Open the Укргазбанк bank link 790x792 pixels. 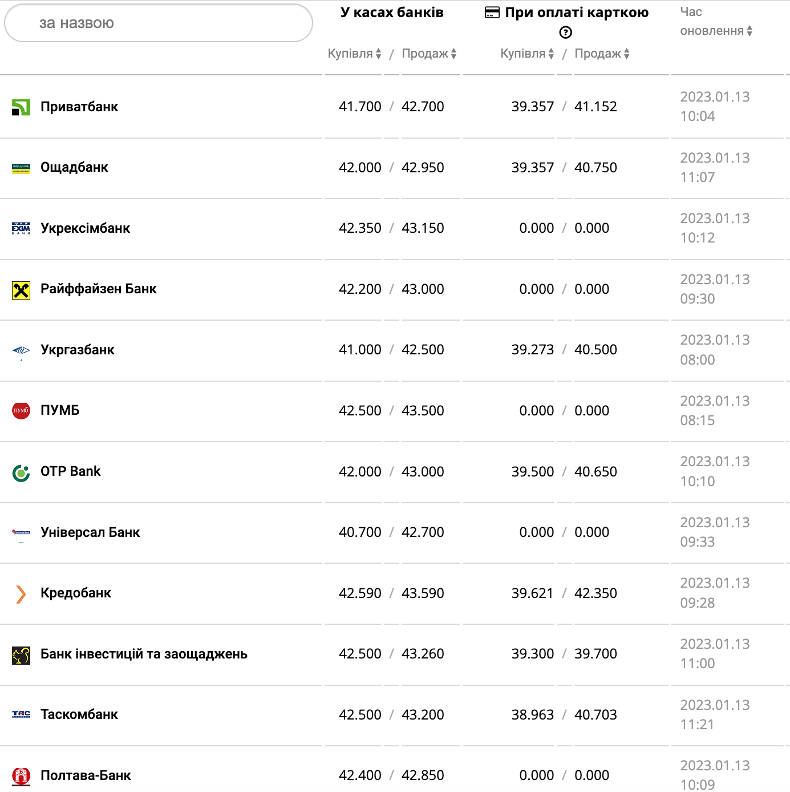pos(78,350)
